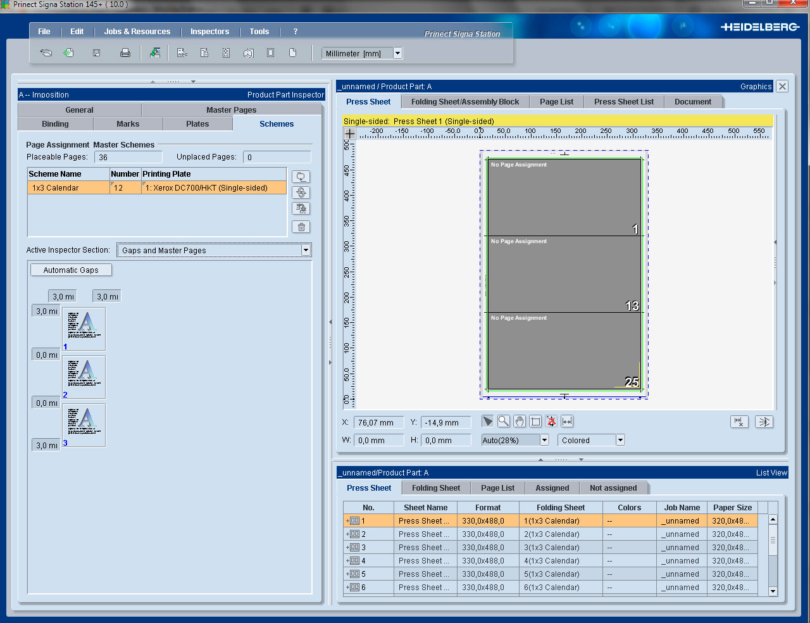Click the crop frame tool icon

[x=535, y=421]
